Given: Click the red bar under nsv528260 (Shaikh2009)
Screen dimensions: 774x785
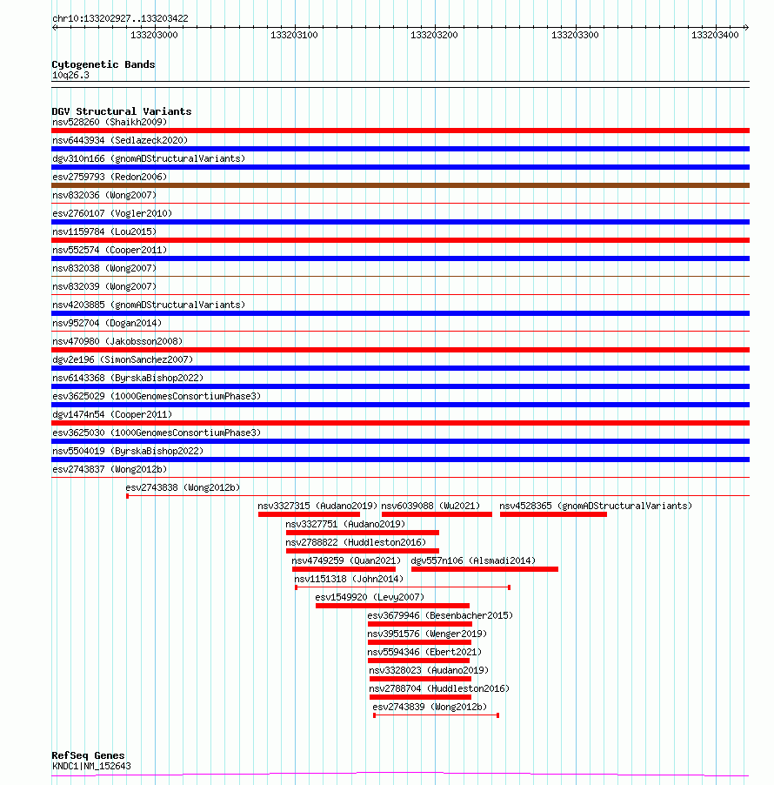Looking at the screenshot, I should (400, 131).
